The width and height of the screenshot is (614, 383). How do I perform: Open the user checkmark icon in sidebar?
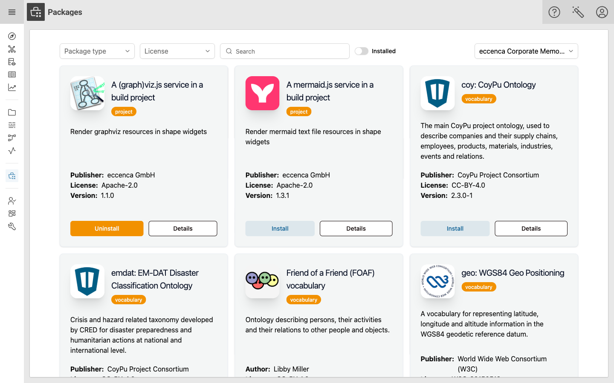click(12, 201)
